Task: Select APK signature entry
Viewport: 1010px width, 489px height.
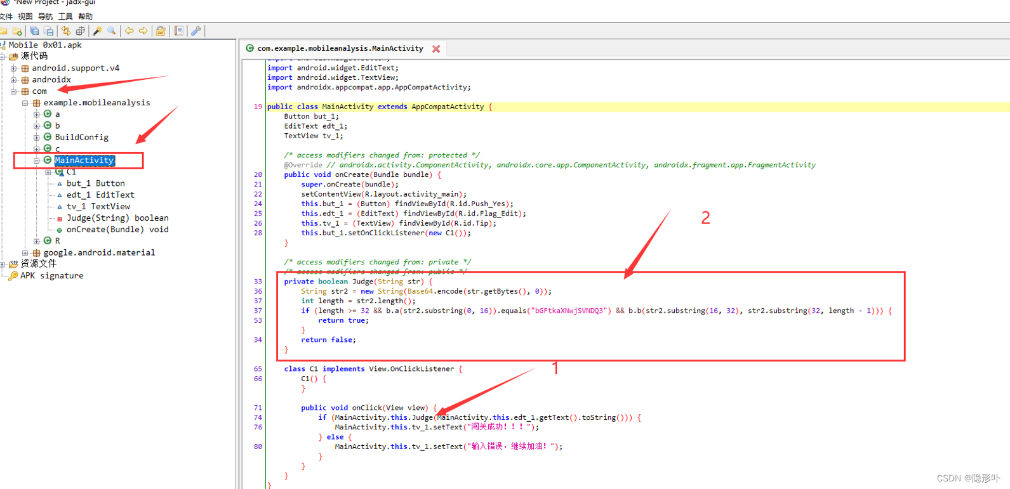Action: coord(51,276)
